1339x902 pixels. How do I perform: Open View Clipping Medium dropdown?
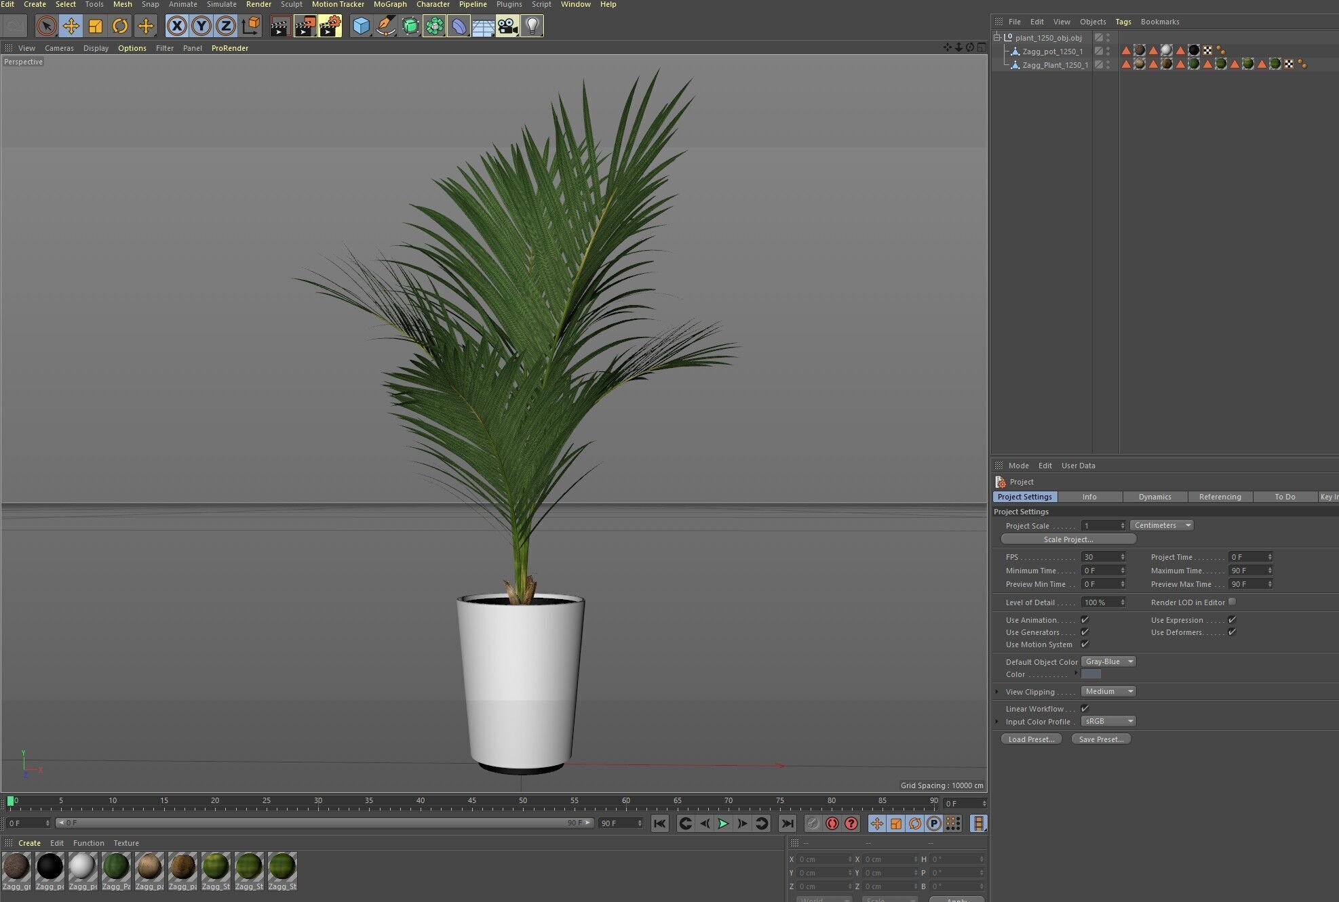click(1108, 691)
